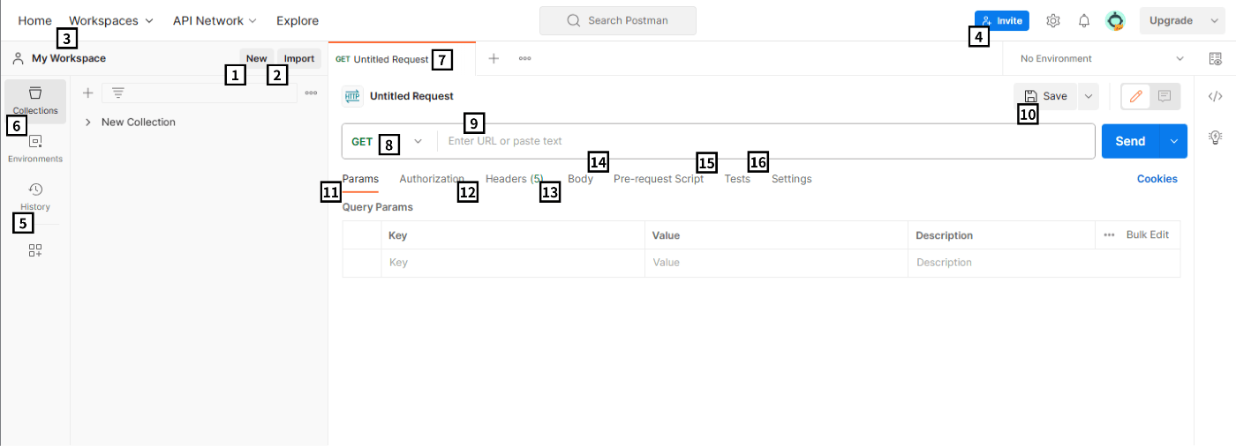The height and width of the screenshot is (446, 1236).
Task: Go to Home in the top nav
Action: [34, 20]
